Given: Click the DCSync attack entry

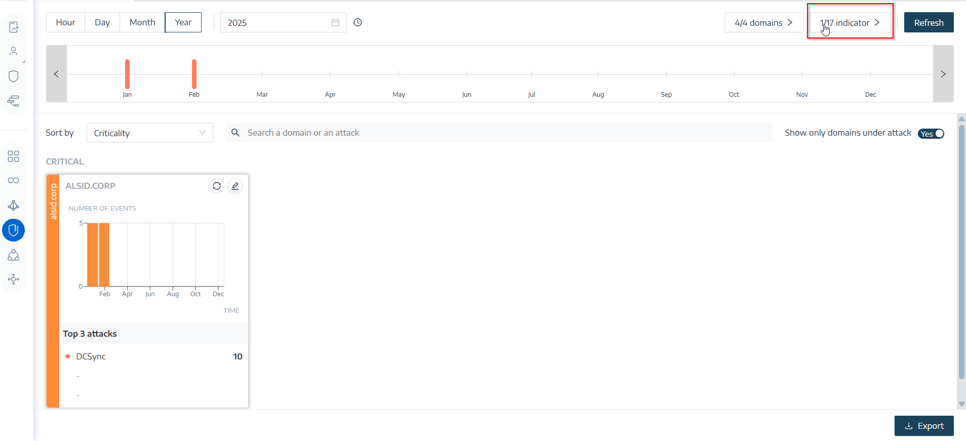Looking at the screenshot, I should tap(91, 356).
